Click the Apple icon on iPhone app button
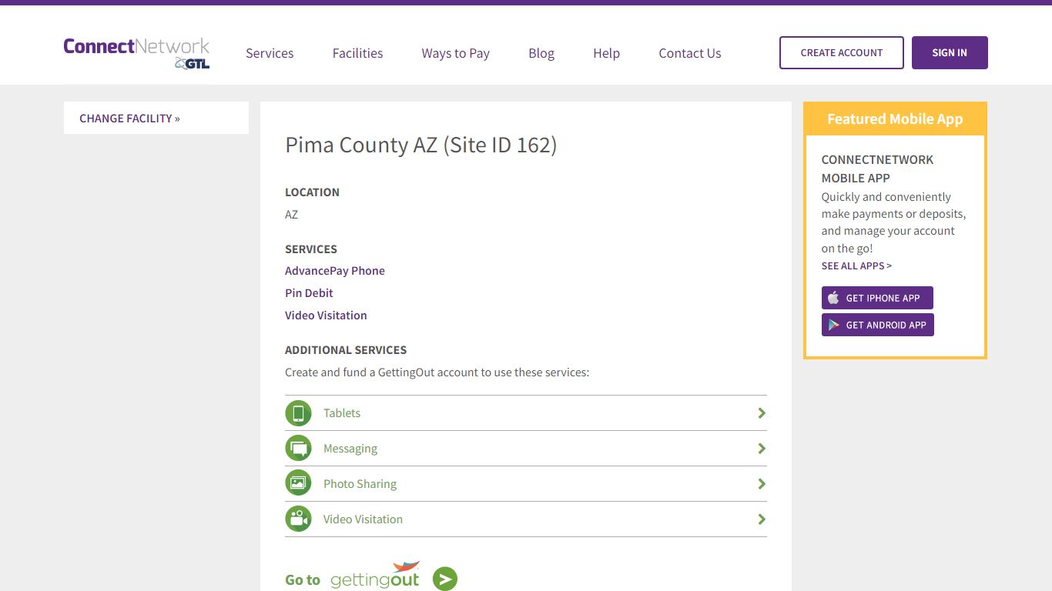This screenshot has height=591, width=1052. pos(833,298)
